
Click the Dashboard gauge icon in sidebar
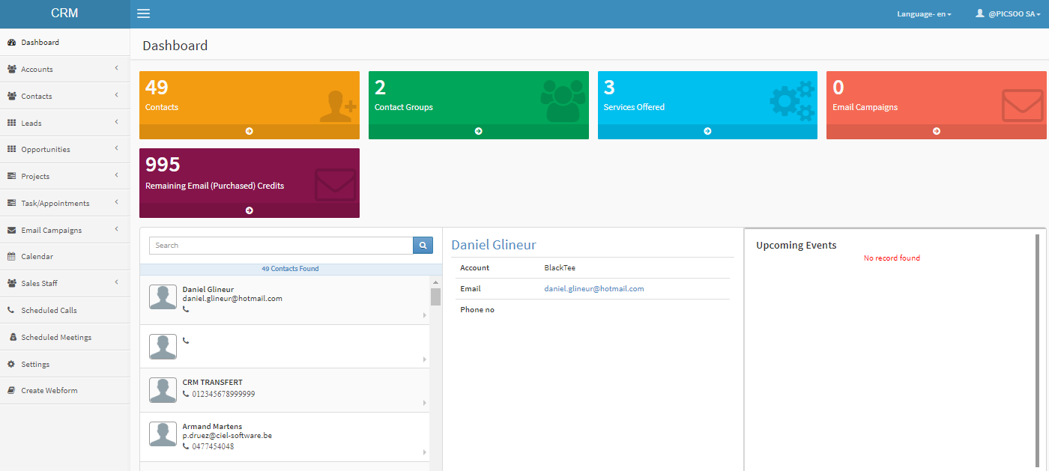tap(12, 43)
